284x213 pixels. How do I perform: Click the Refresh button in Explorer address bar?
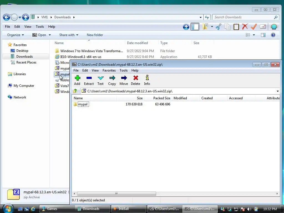207,17
